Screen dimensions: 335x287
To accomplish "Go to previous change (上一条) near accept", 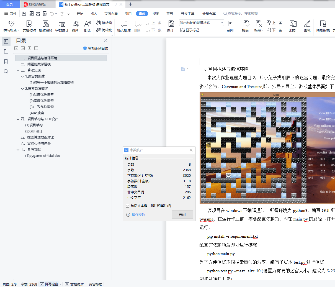I will (274, 23).
